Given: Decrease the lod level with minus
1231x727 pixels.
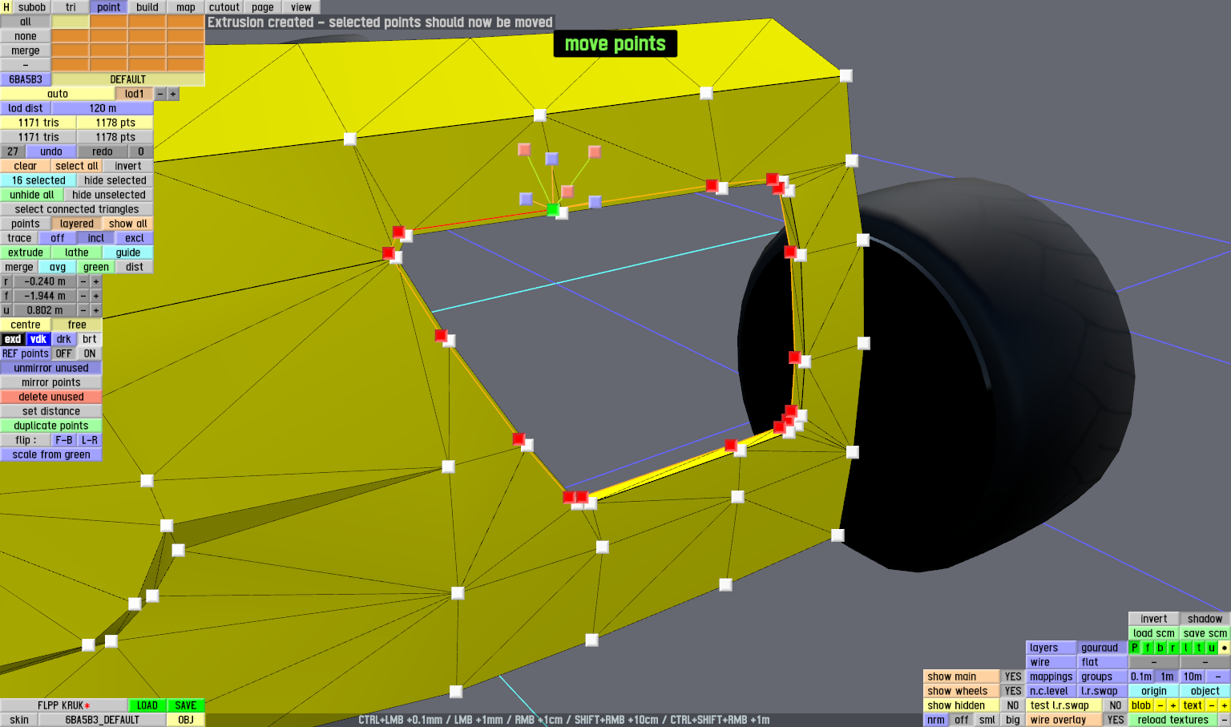Looking at the screenshot, I should click(160, 94).
